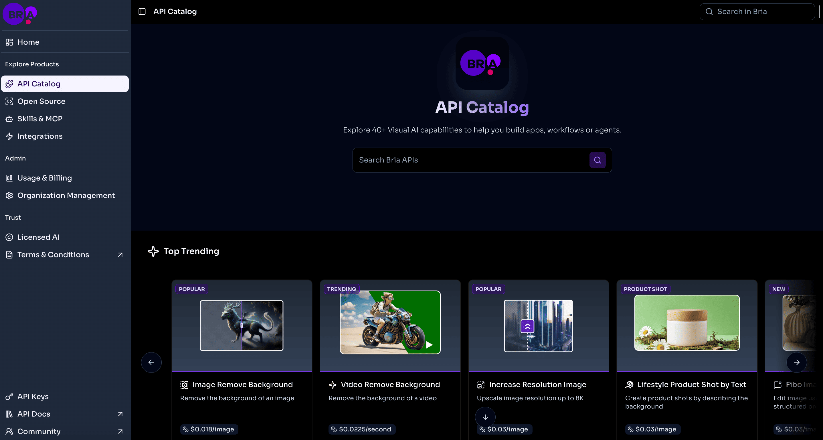This screenshot has height=440, width=823.
Task: Click the magnifier icon in Search in Bria
Action: click(709, 12)
